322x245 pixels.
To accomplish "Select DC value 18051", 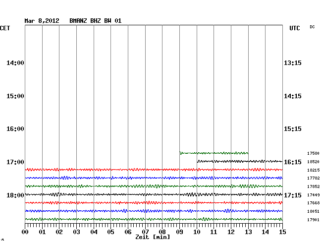I will [314, 211].
